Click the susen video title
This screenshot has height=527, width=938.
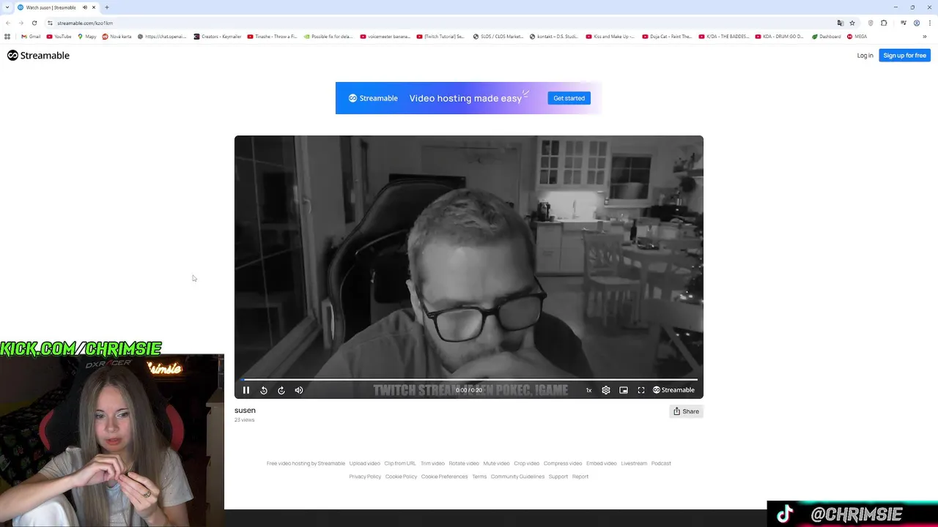pyautogui.click(x=245, y=411)
